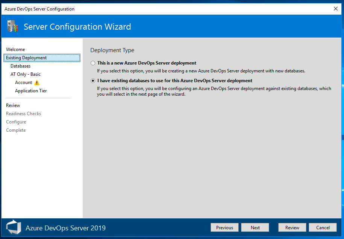The image size is (344, 239).
Task: Open the Existing Deployment wizard page
Action: click(42, 58)
